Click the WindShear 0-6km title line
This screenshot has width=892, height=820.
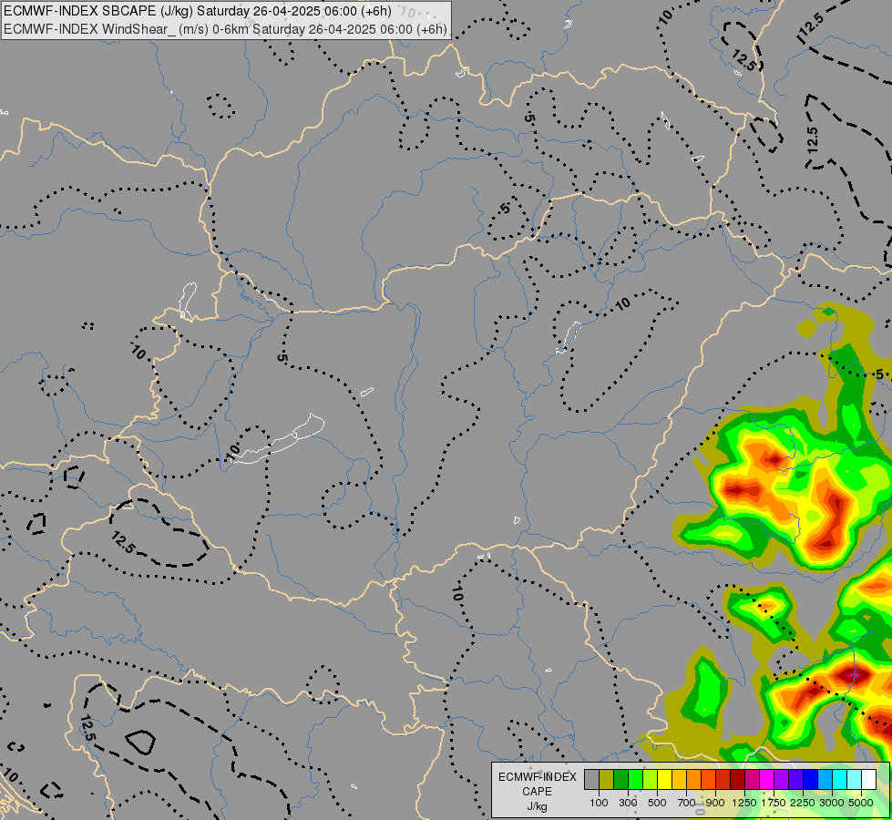225,29
